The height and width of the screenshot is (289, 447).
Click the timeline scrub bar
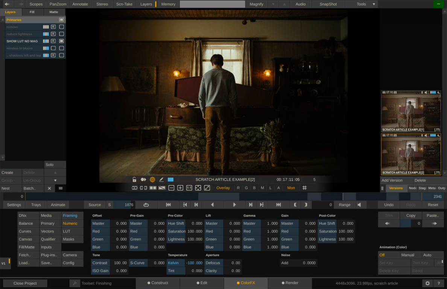pos(223,196)
